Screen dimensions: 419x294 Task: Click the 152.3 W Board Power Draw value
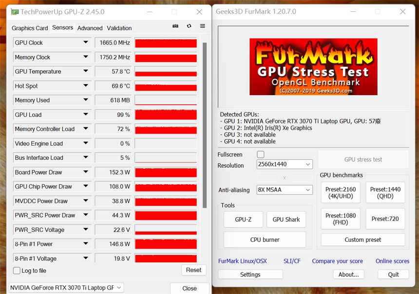click(x=114, y=172)
